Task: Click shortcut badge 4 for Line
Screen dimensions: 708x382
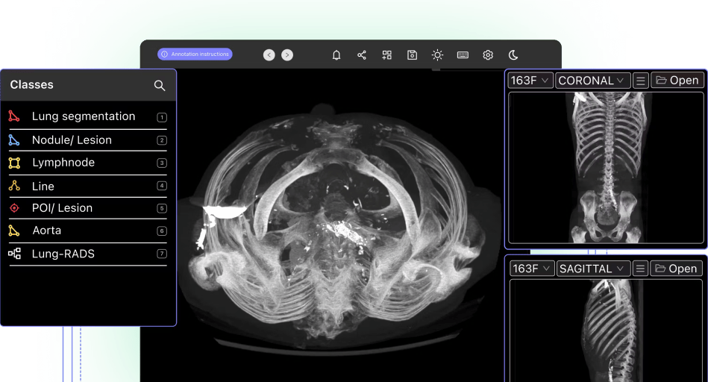Action: (x=162, y=186)
